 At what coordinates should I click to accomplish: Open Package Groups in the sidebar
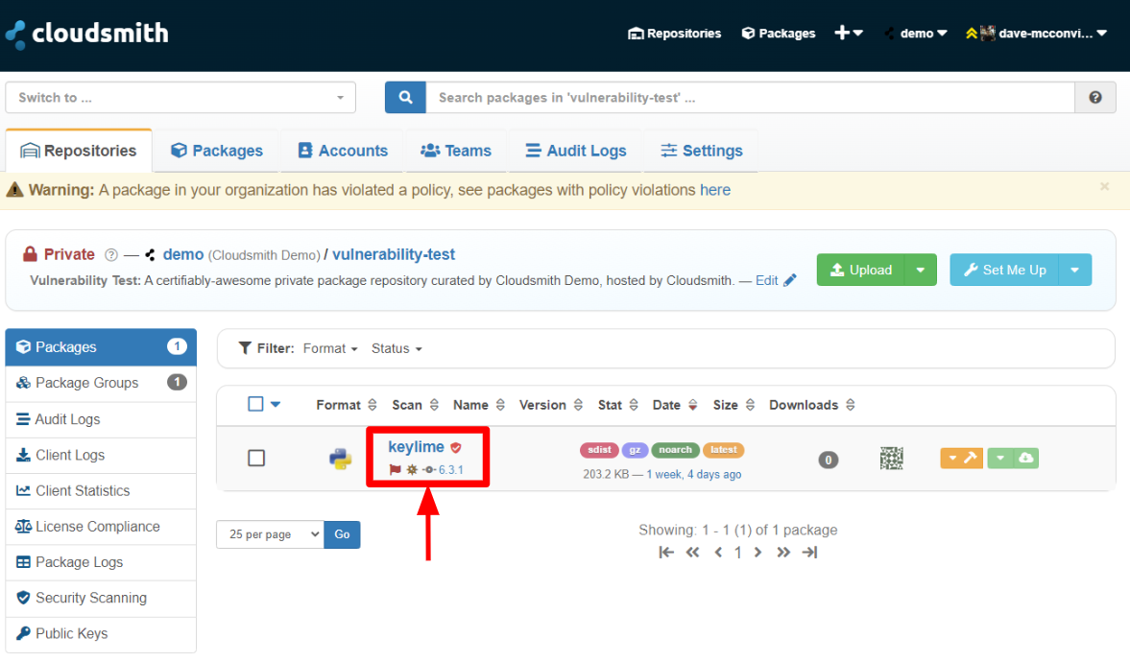coord(101,383)
